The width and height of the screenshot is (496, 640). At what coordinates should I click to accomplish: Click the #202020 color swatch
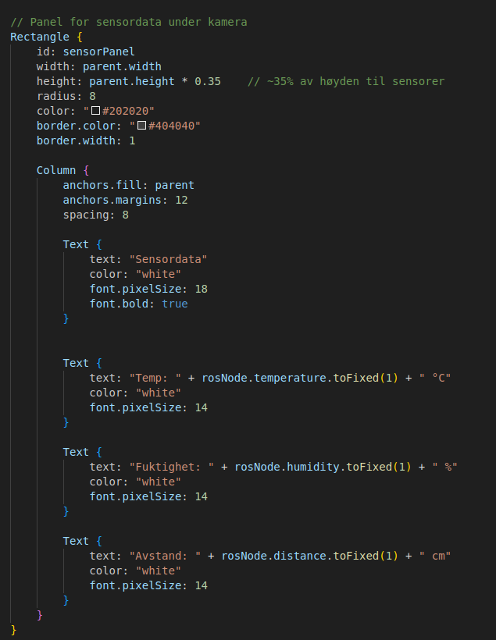[x=96, y=111]
